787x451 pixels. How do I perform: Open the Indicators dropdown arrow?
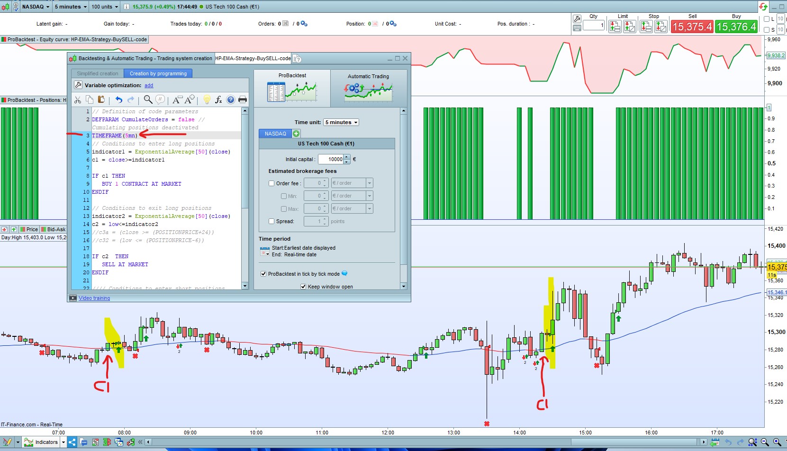pos(63,442)
